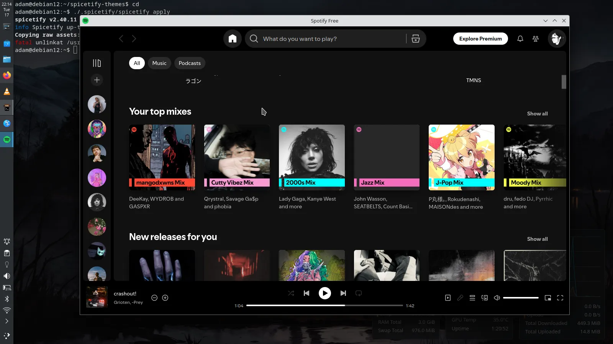Screen dimensions: 613x344
Task: Seek in the song progress bar
Action: [x=325, y=305]
